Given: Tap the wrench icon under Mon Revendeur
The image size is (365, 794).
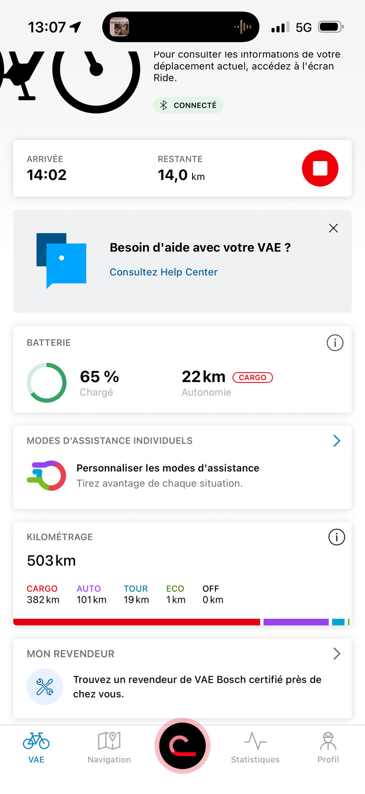Looking at the screenshot, I should [45, 686].
